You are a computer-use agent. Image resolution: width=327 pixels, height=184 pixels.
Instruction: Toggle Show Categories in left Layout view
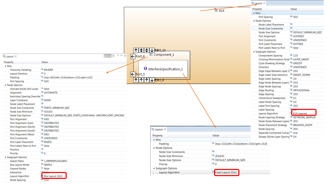coord(106,56)
